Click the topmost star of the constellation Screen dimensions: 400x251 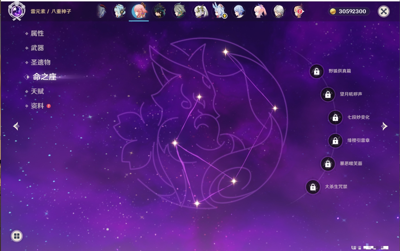pyautogui.click(x=225, y=52)
